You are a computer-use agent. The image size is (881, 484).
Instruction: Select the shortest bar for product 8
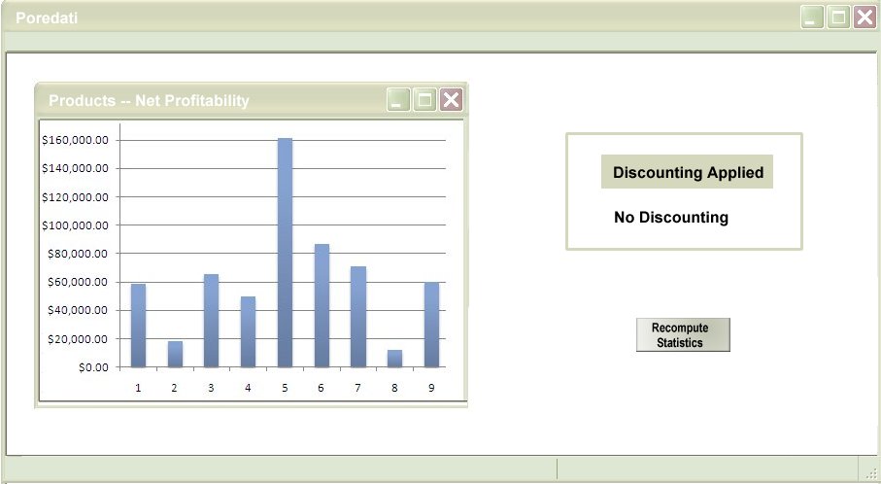(x=394, y=359)
